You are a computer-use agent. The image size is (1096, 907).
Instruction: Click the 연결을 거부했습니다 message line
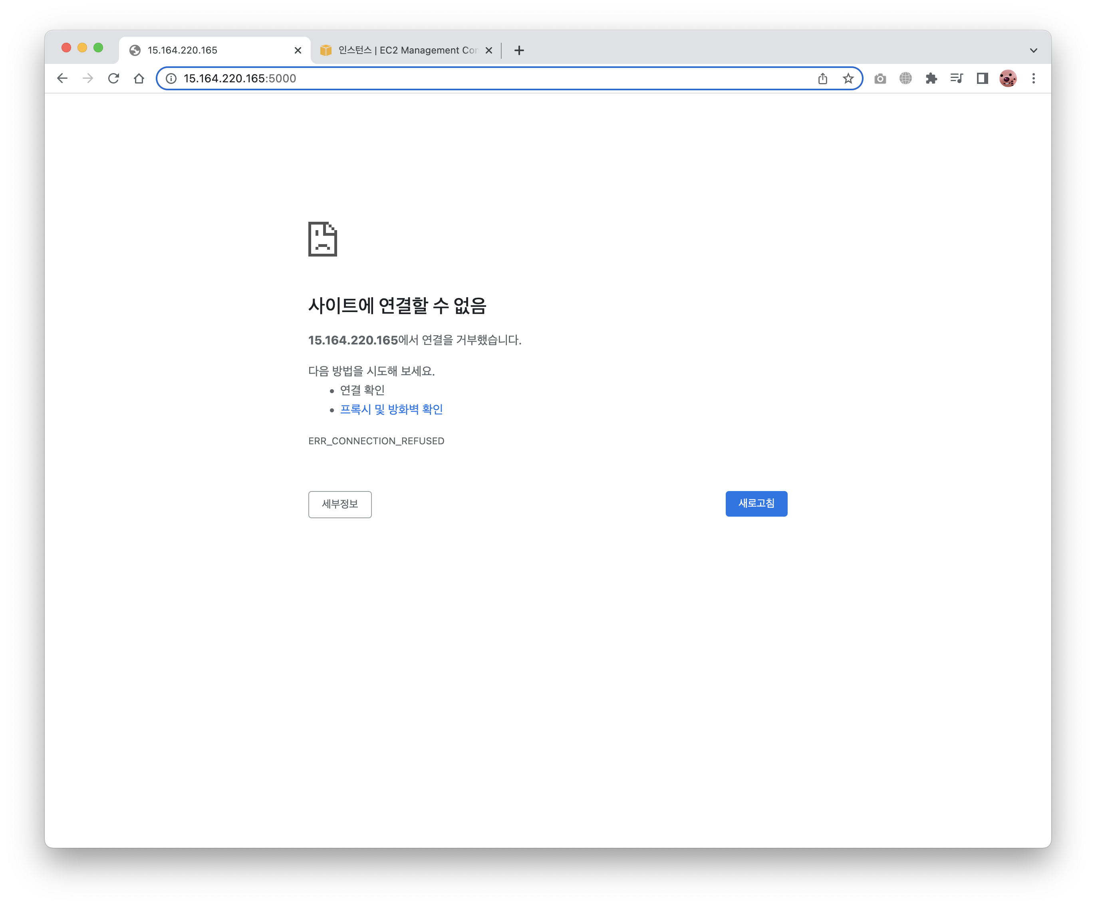(415, 340)
